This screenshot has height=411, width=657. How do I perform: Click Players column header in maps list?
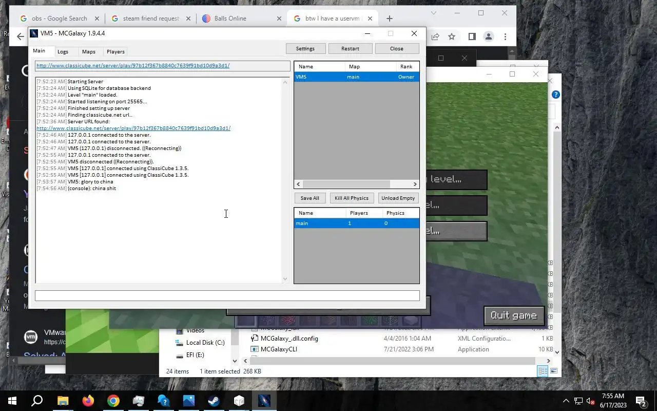point(364,213)
